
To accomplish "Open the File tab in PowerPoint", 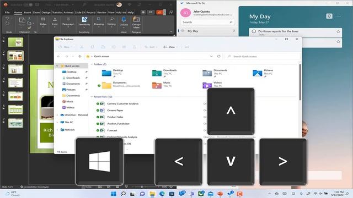I will (7, 13).
